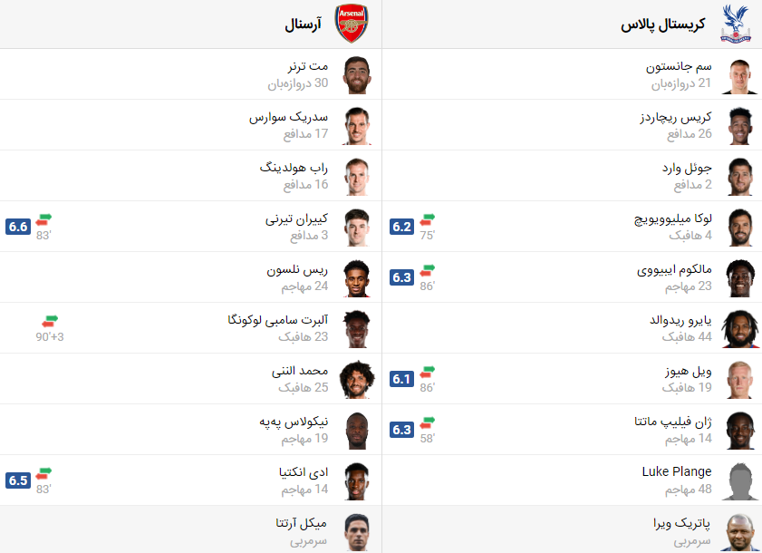Open Mikel Arteta's coach profile
This screenshot has width=762, height=553.
pyautogui.click(x=302, y=523)
